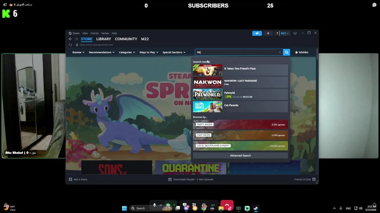Switch to the LIBRARY tab
Image resolution: width=380 pixels, height=213 pixels.
point(104,39)
